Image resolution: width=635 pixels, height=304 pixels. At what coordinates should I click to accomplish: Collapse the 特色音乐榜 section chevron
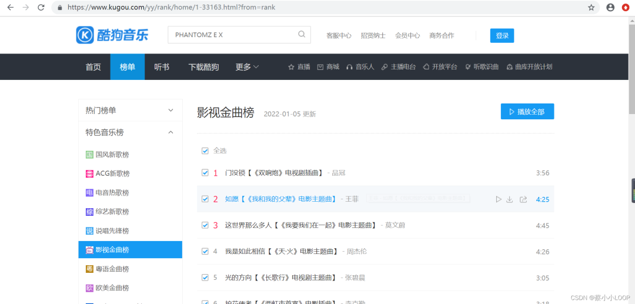171,132
